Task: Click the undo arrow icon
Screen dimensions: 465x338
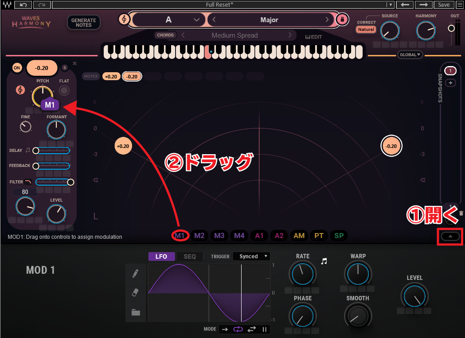Action: point(23,5)
